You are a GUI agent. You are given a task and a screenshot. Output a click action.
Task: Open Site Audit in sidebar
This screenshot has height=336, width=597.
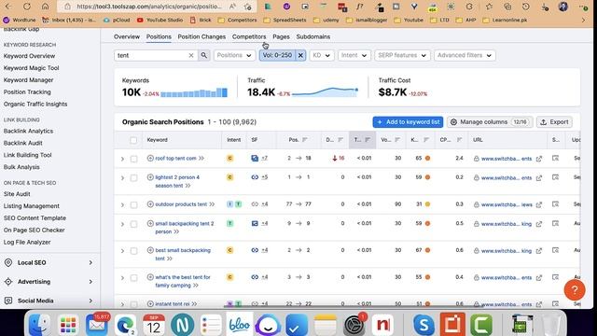pos(17,194)
